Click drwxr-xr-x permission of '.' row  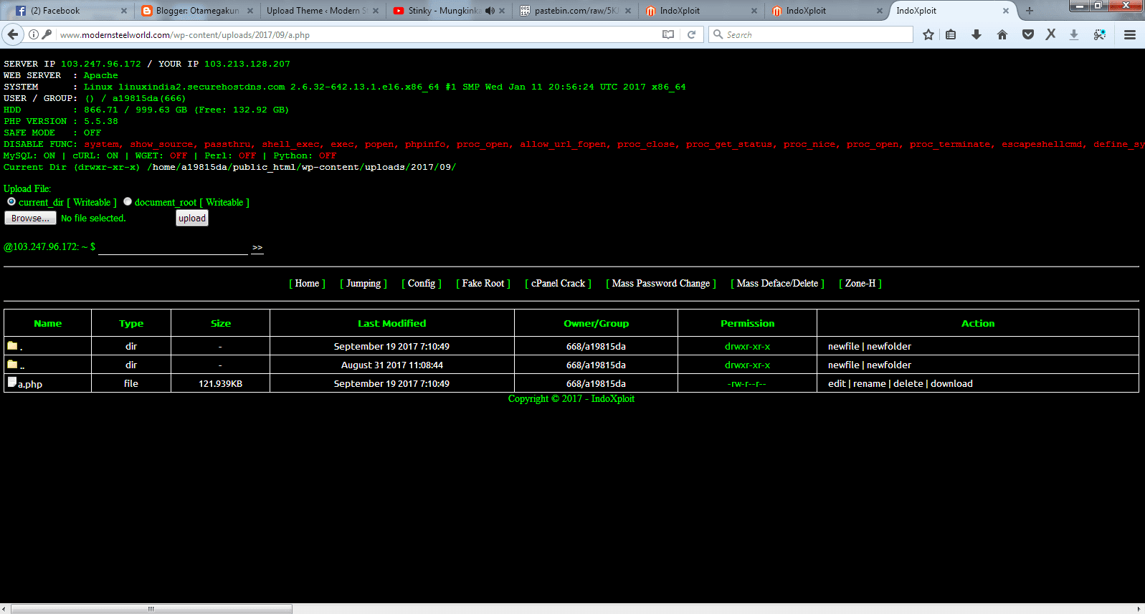click(x=747, y=346)
